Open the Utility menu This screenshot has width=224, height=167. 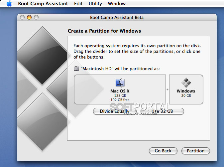pos(95,4)
